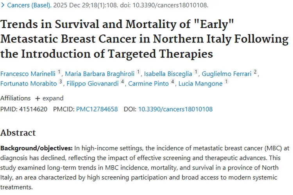Click the plus icon next to expand
The width and height of the screenshot is (293, 195).
pyautogui.click(x=38, y=98)
